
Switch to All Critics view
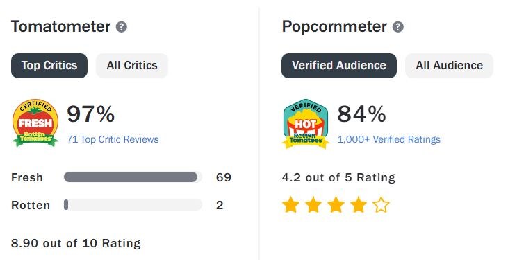(132, 66)
